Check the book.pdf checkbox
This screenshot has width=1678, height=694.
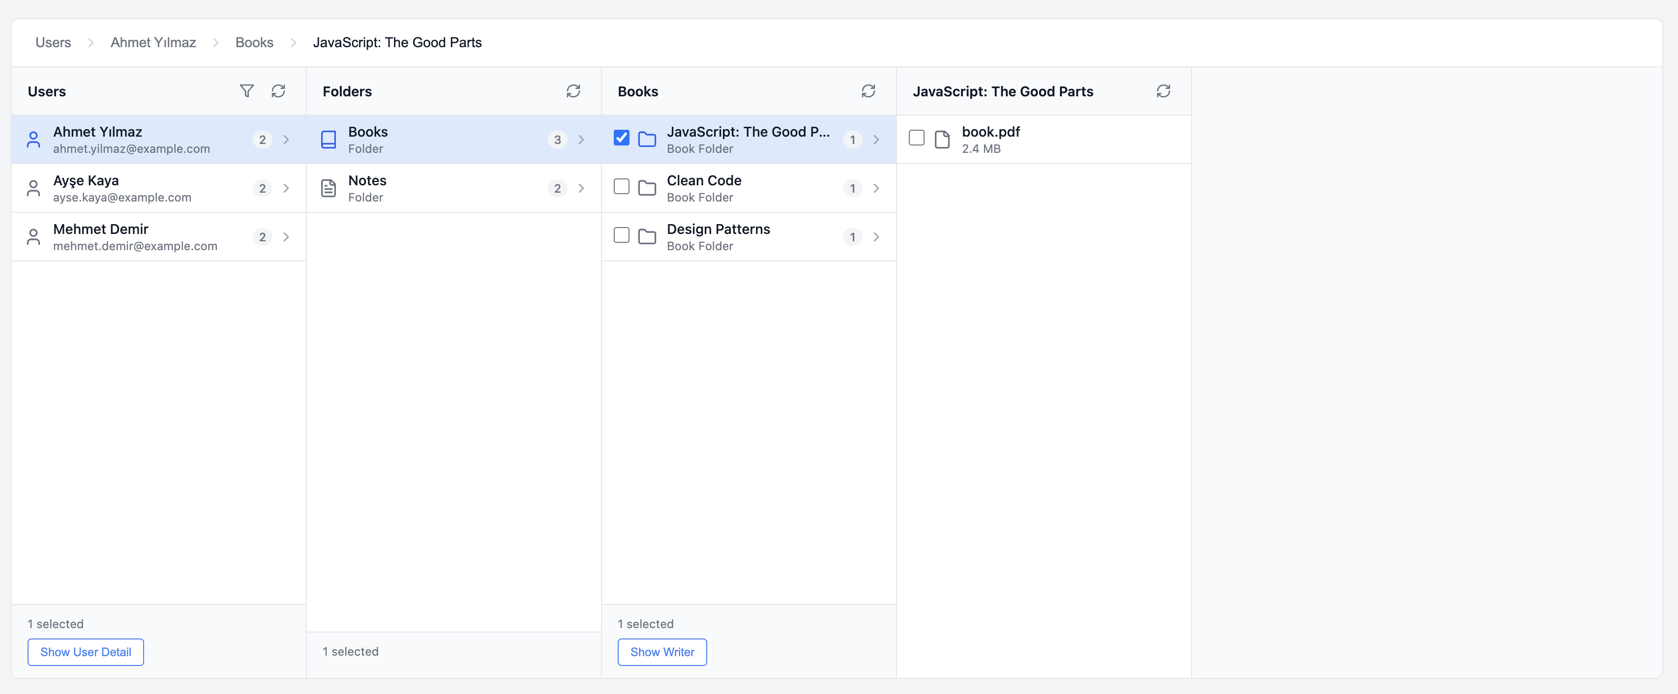point(917,138)
